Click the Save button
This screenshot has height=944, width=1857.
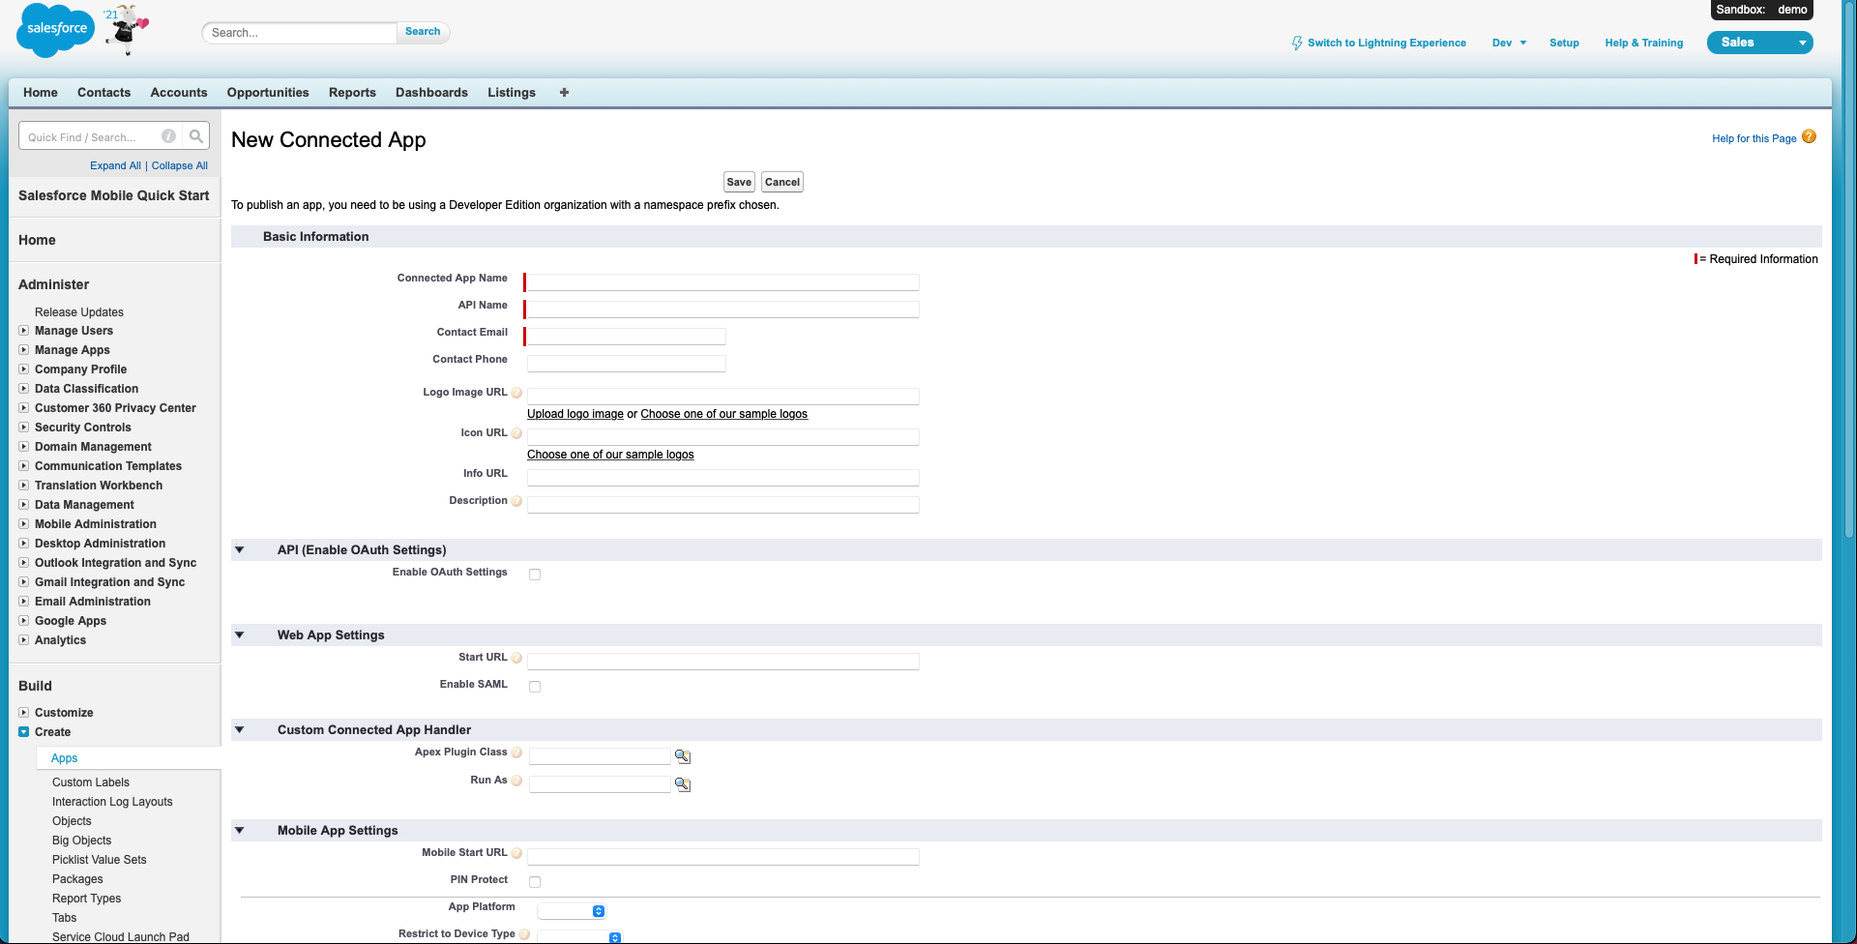(x=739, y=182)
